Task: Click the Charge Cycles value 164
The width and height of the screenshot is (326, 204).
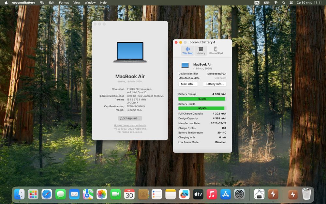Action: [224, 128]
